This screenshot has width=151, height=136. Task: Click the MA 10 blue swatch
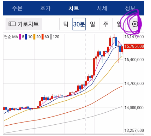[x=26, y=37]
